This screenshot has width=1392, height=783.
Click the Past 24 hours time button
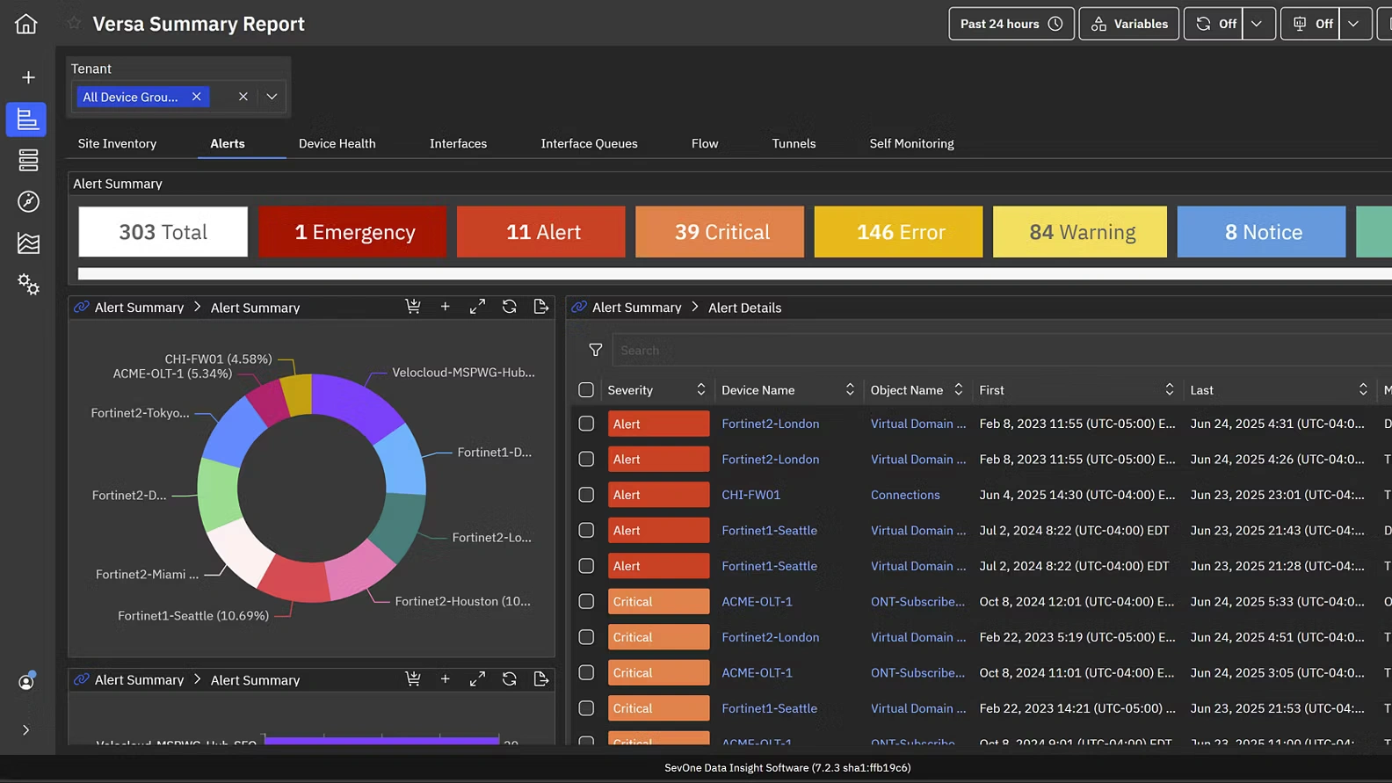(1011, 24)
